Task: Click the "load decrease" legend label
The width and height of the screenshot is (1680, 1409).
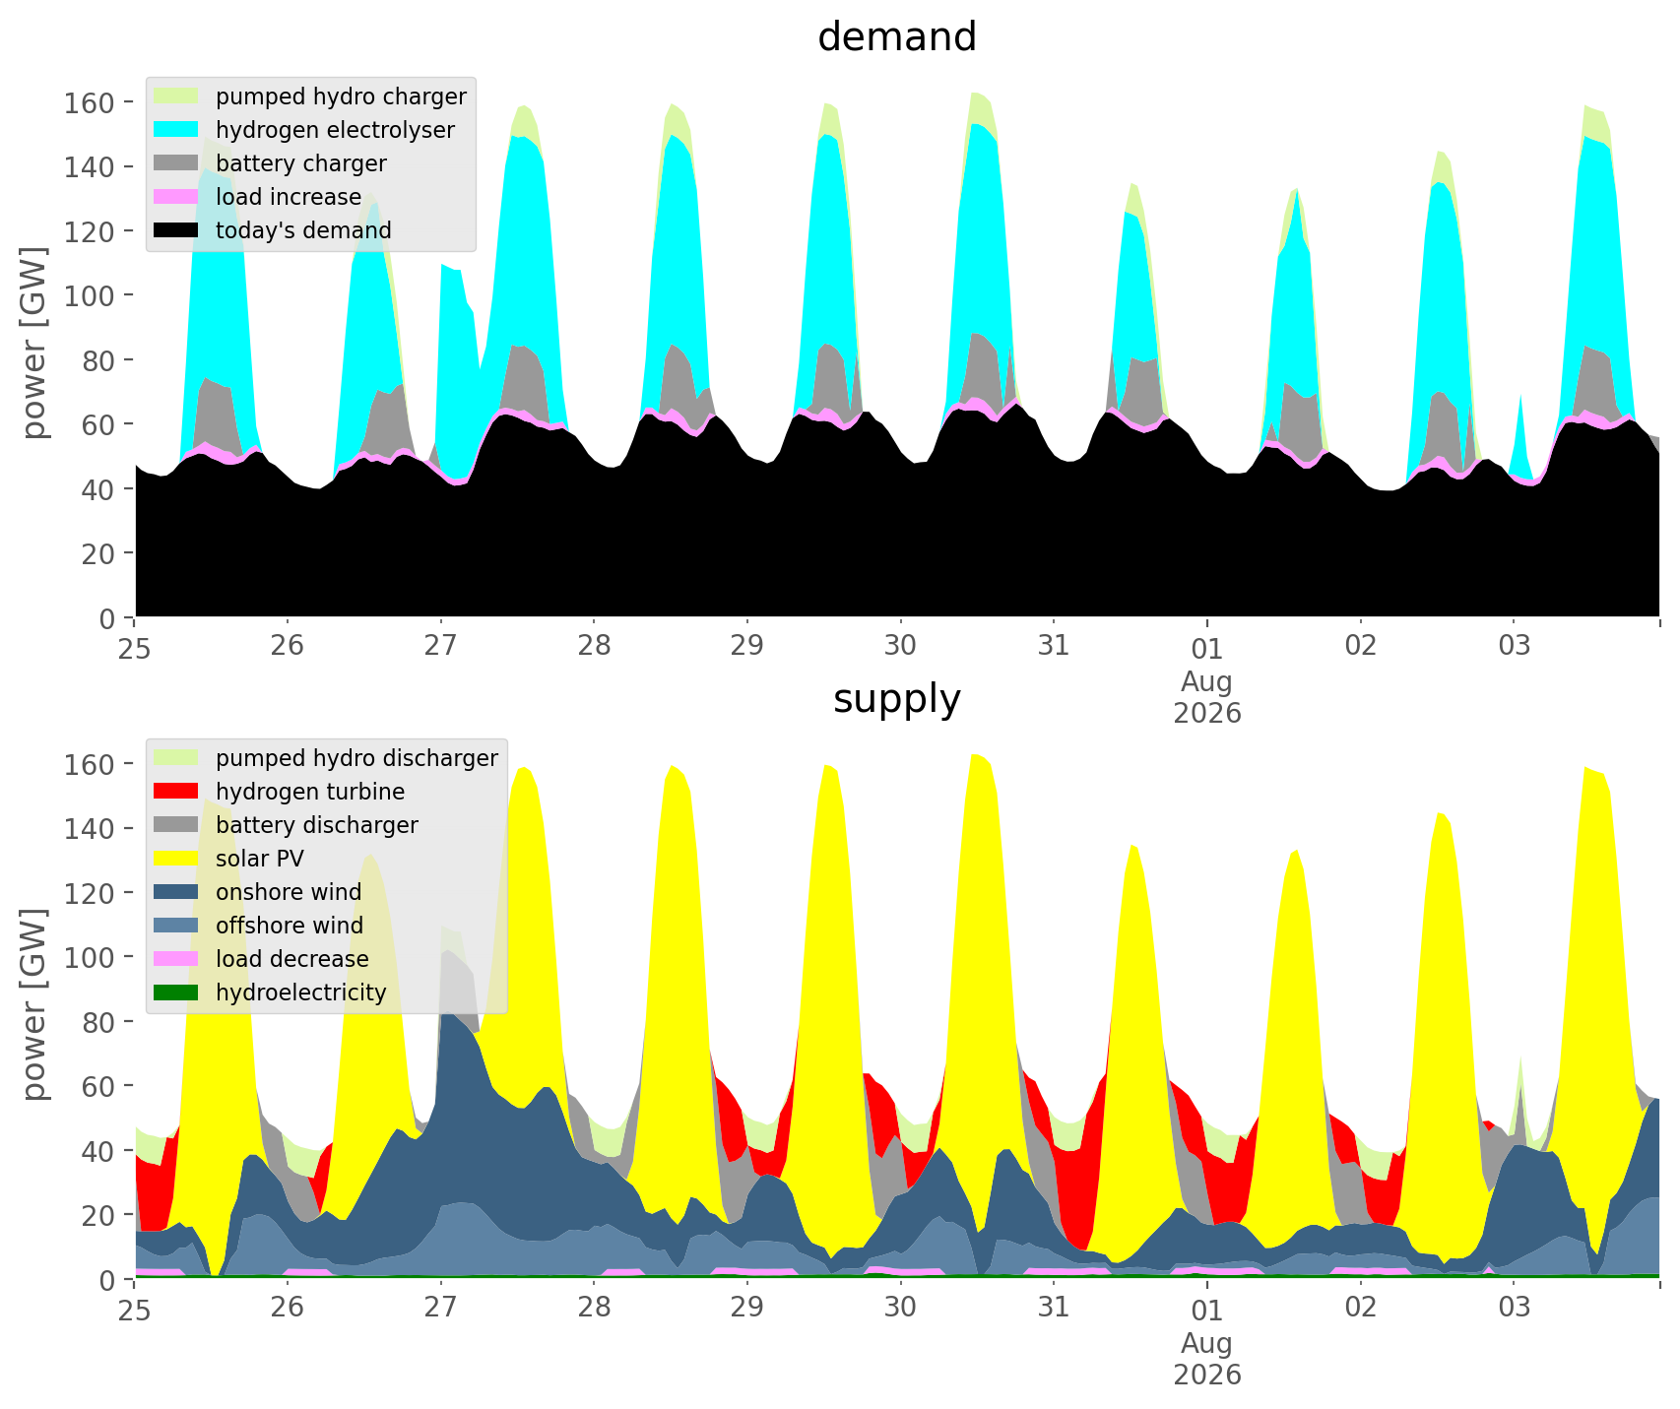Action: pos(292,959)
